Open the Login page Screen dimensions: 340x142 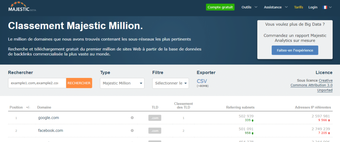point(313,7)
